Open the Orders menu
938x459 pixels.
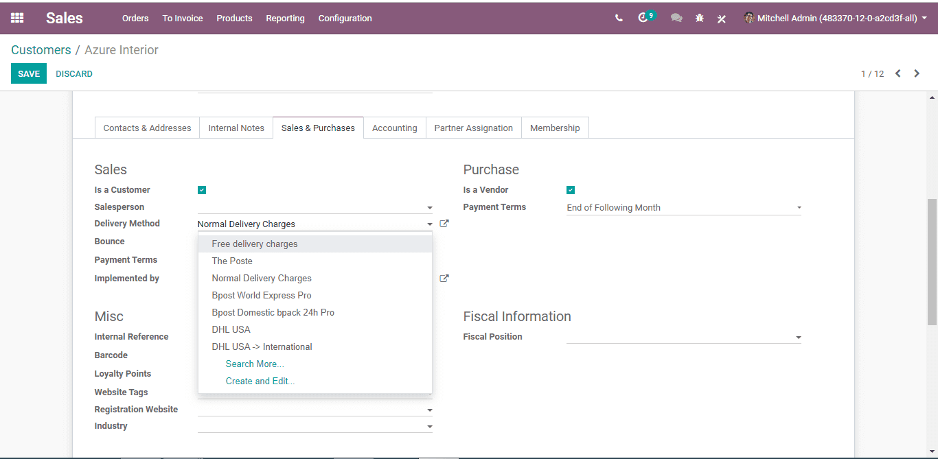135,19
